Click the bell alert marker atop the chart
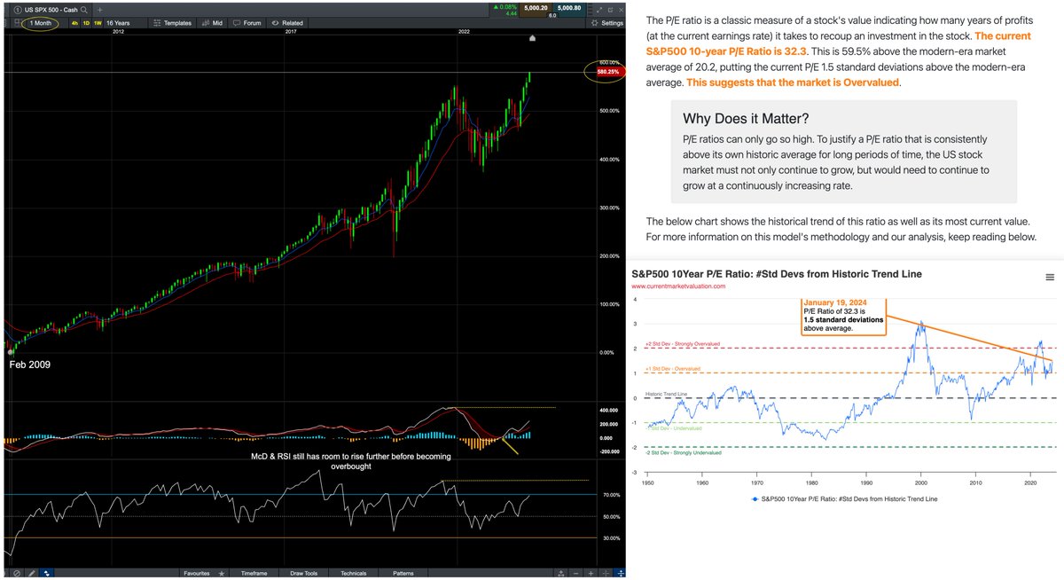The height and width of the screenshot is (580, 1064). 532,39
